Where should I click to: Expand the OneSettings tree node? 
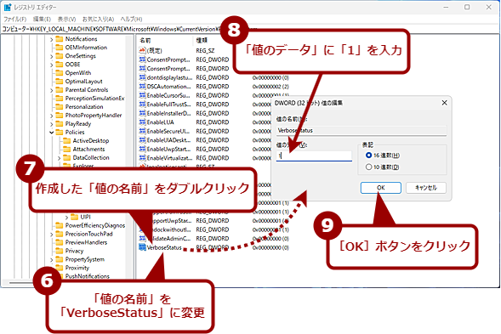(x=51, y=56)
